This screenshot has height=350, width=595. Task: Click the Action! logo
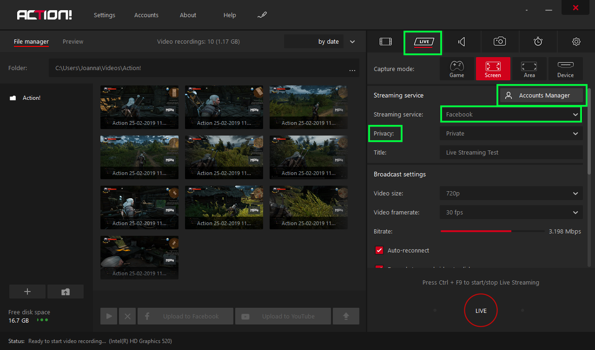point(45,15)
